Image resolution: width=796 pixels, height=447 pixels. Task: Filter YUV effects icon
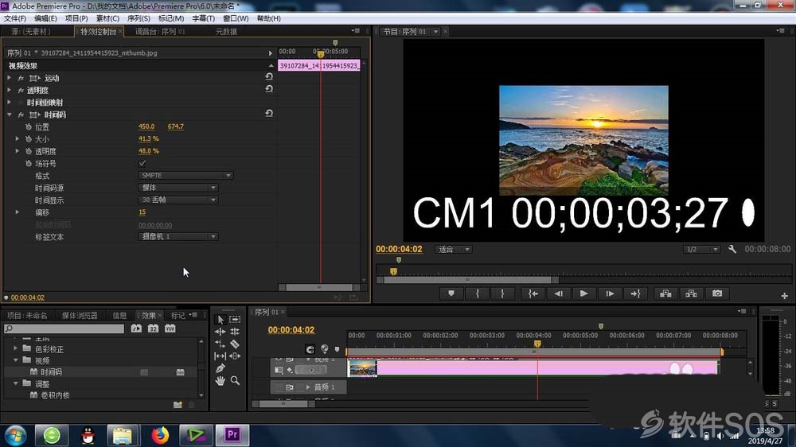170,328
